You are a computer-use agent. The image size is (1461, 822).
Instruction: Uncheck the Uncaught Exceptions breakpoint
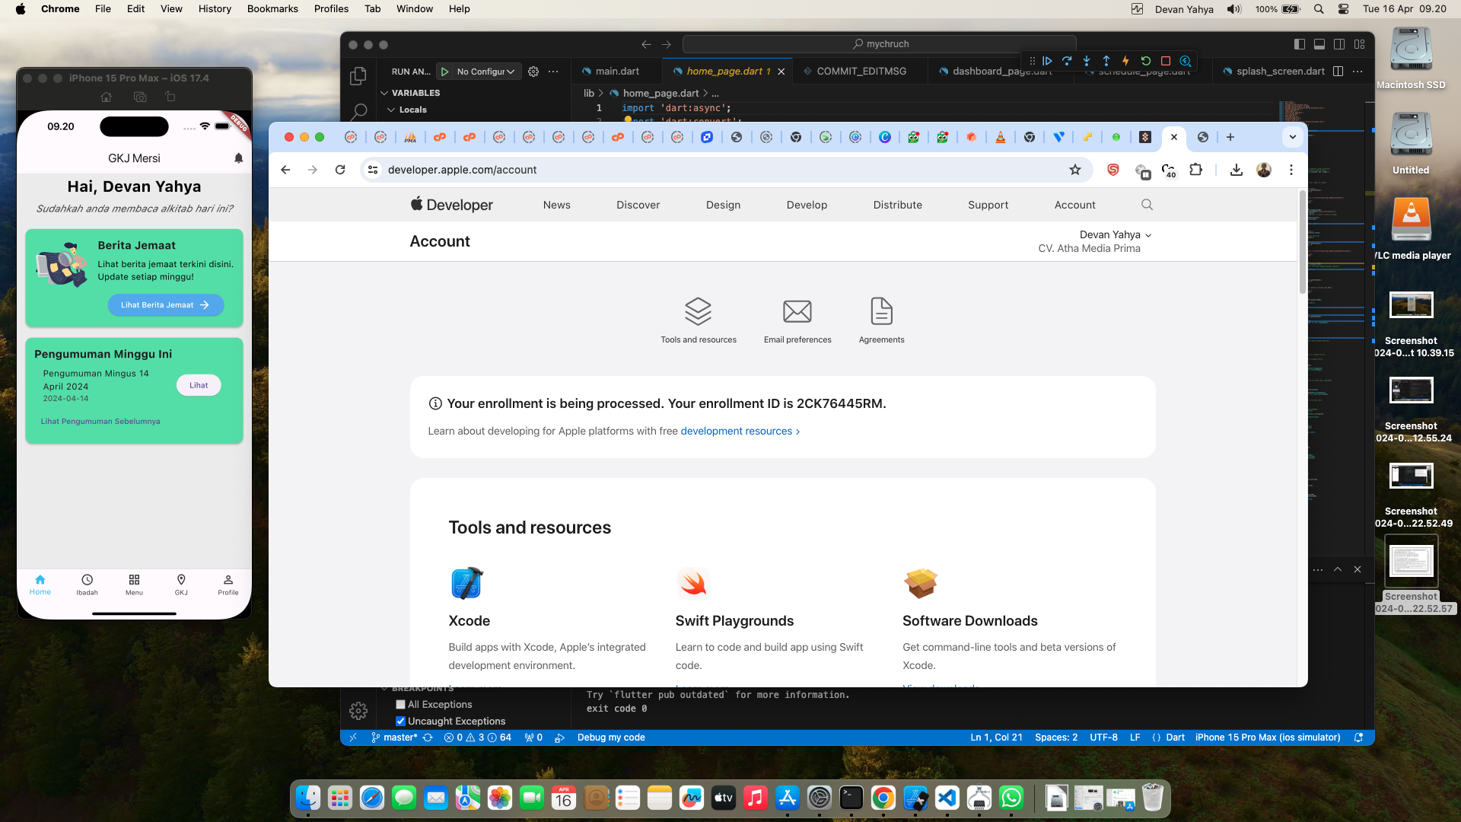click(x=400, y=722)
